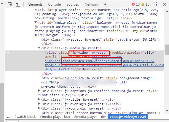Collapse the media-player div node
Viewport: 169px width, 122px height.
(x=36, y=23)
